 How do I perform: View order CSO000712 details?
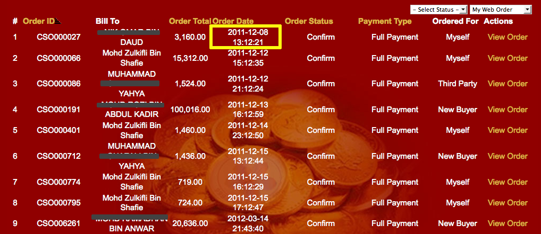click(x=508, y=156)
